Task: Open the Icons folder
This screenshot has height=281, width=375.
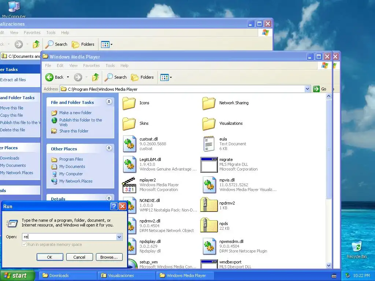Action: pos(129,103)
